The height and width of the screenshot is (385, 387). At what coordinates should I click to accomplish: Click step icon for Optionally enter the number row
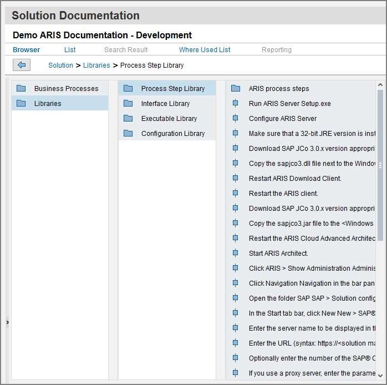(236, 358)
